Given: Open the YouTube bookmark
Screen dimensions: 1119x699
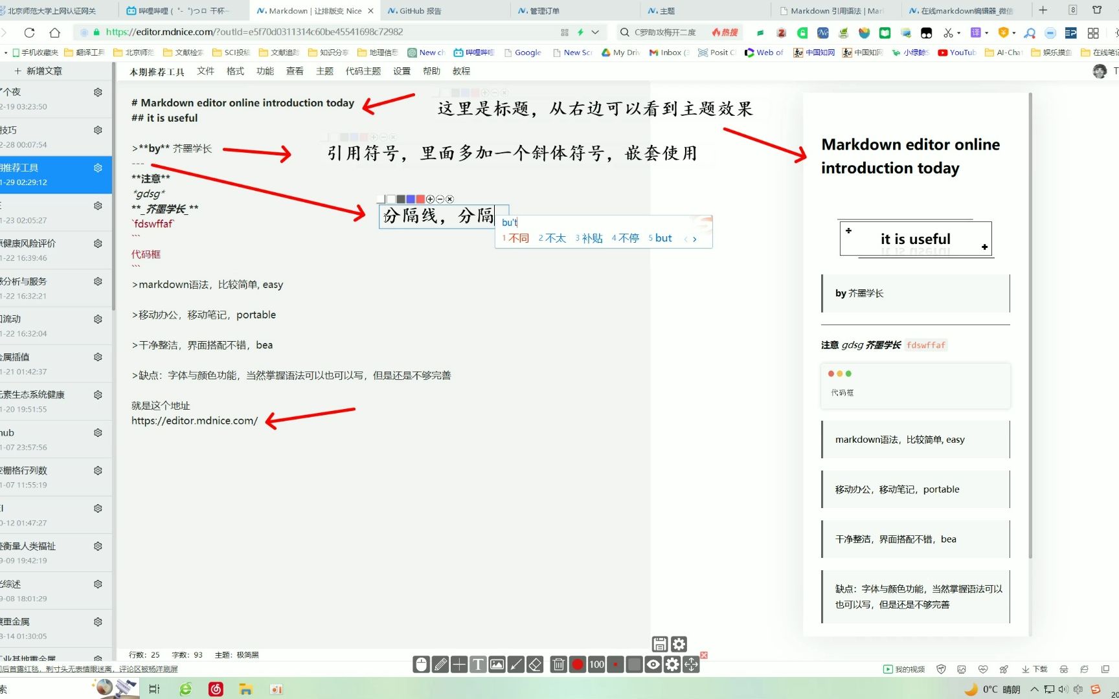Looking at the screenshot, I should [x=956, y=52].
